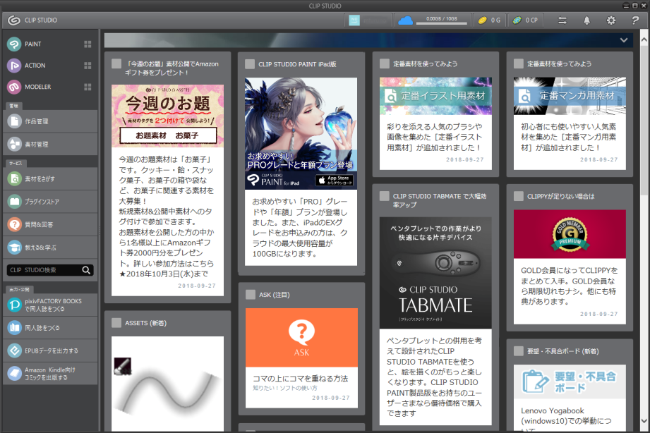Open the CLIPPY points balance (0 CP)
Image resolution: width=650 pixels, height=433 pixels.
(x=525, y=20)
